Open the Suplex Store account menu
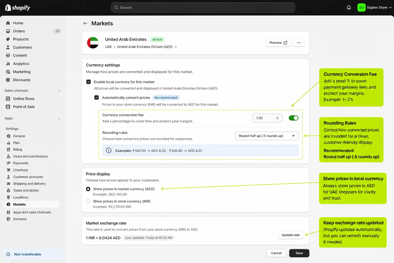The width and height of the screenshot is (394, 263). pos(375,7)
